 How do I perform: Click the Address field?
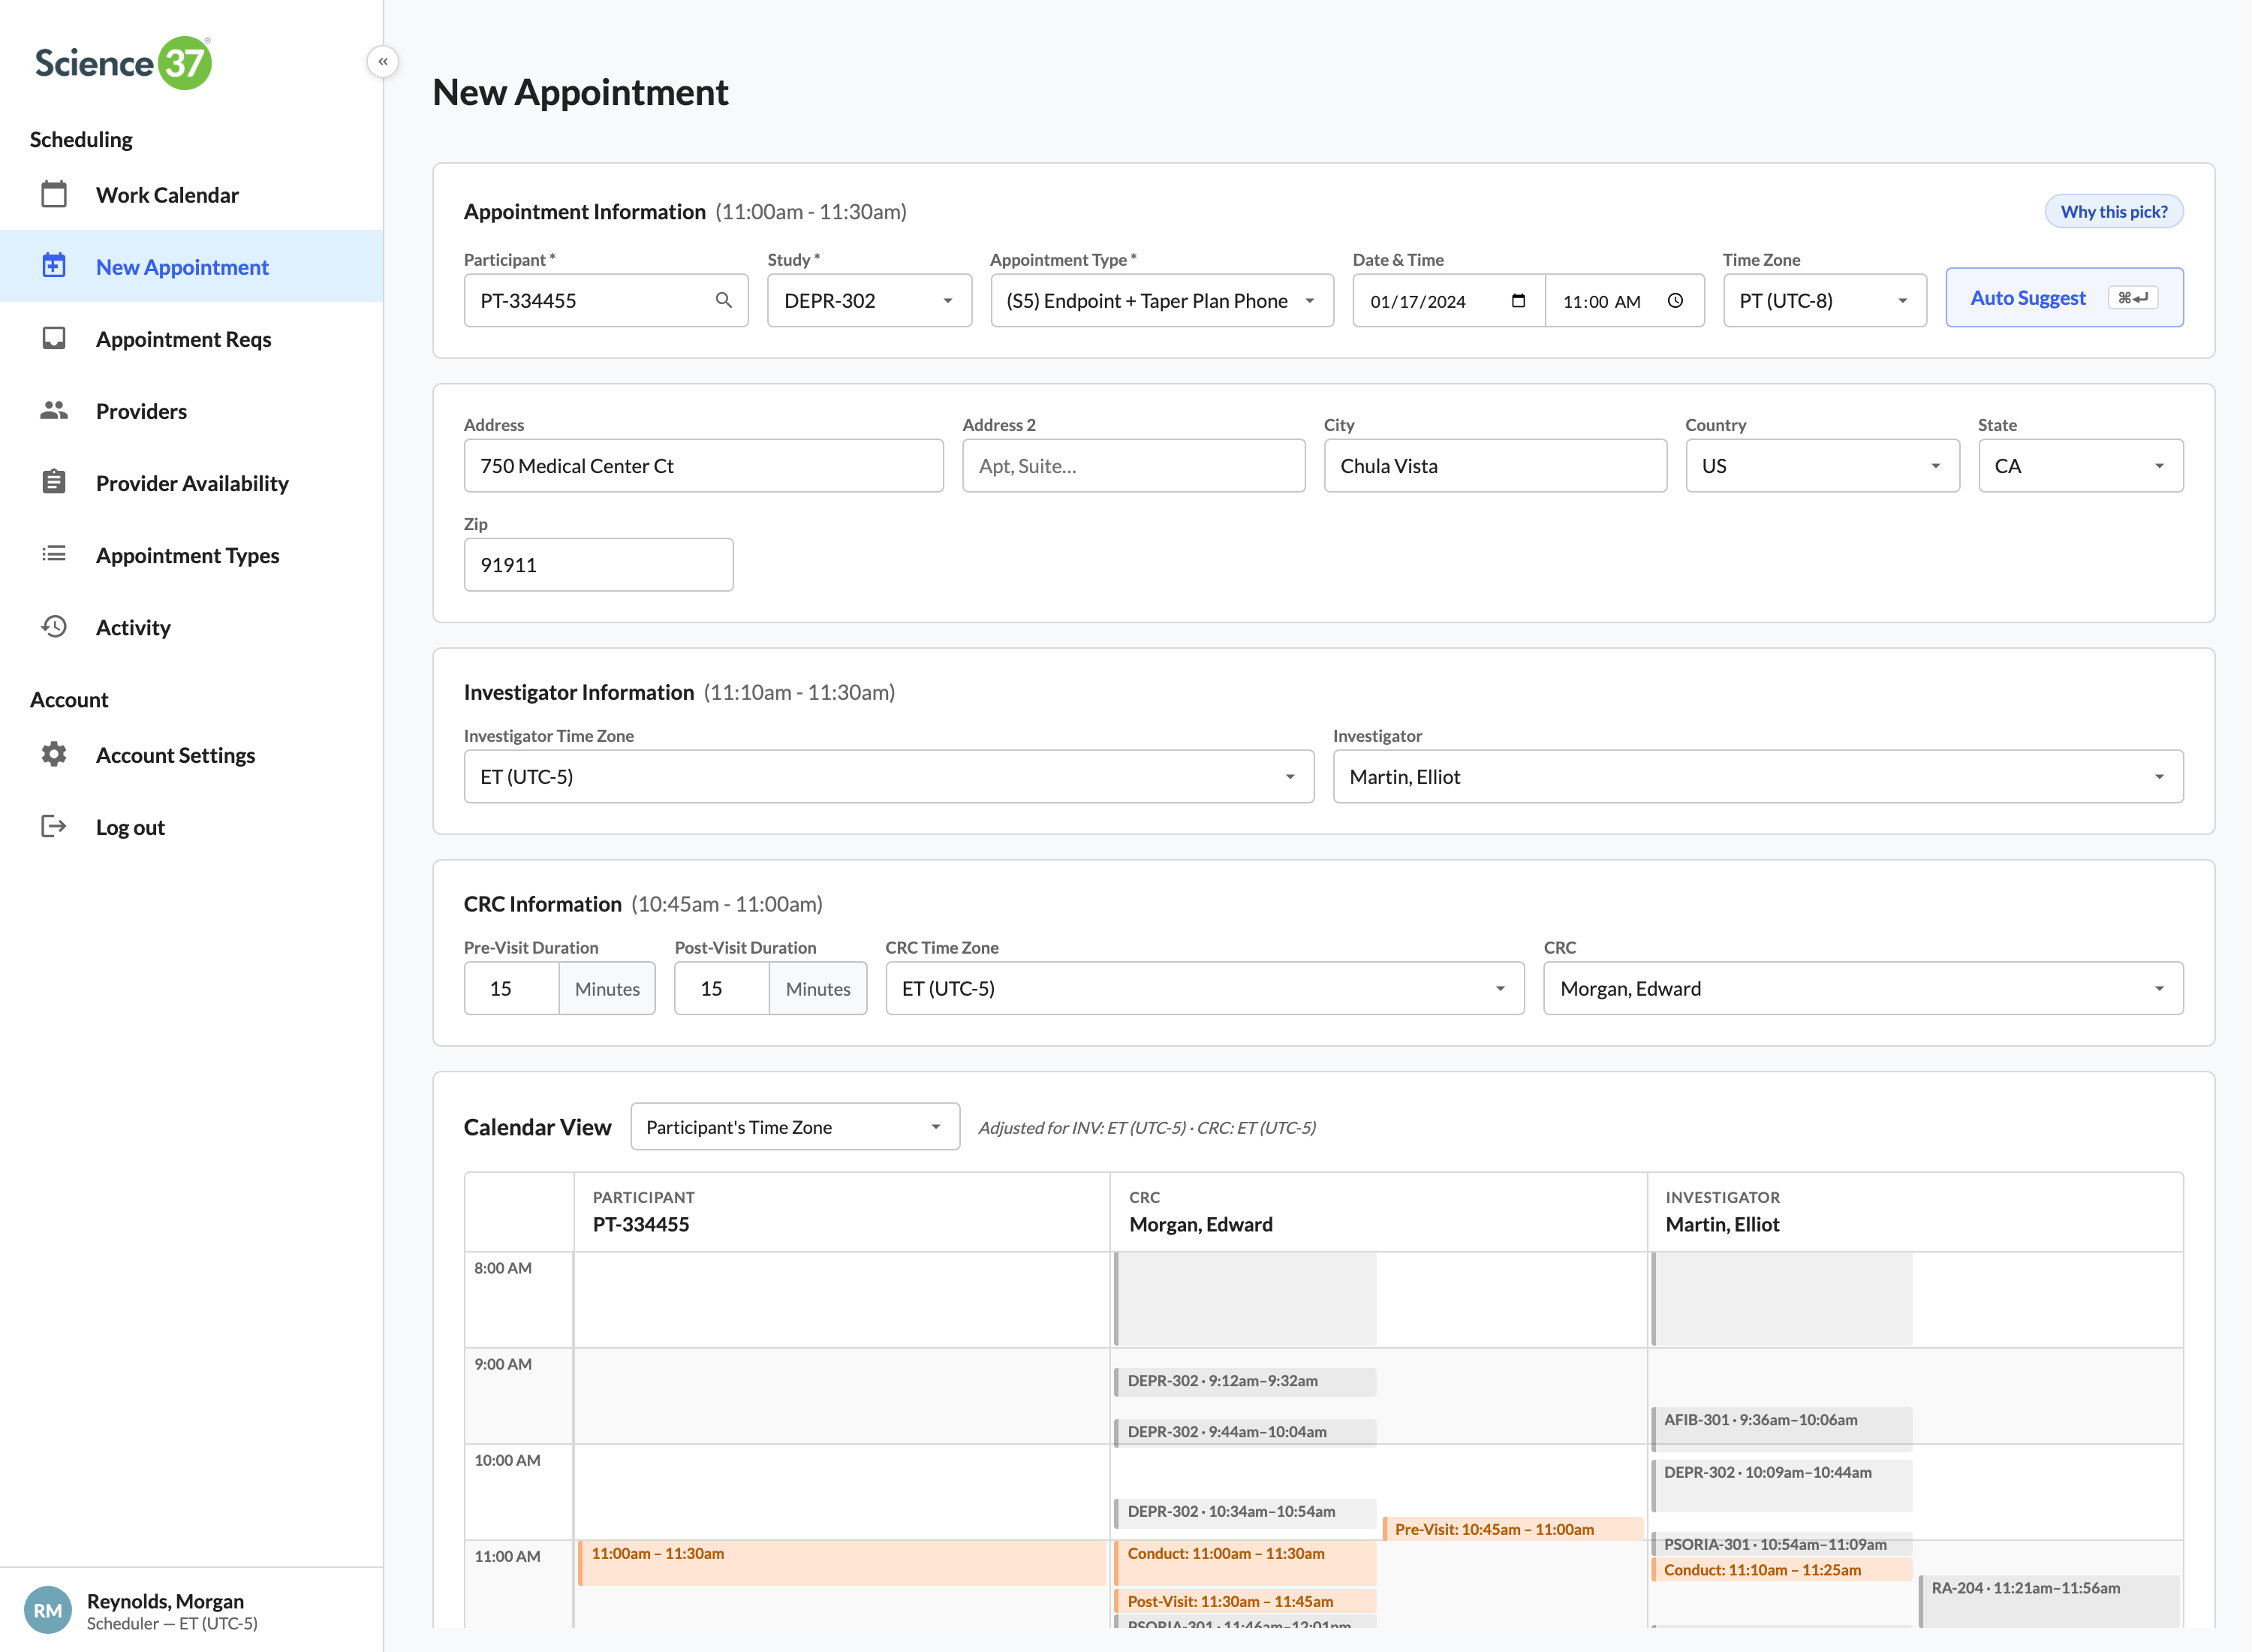click(x=703, y=465)
